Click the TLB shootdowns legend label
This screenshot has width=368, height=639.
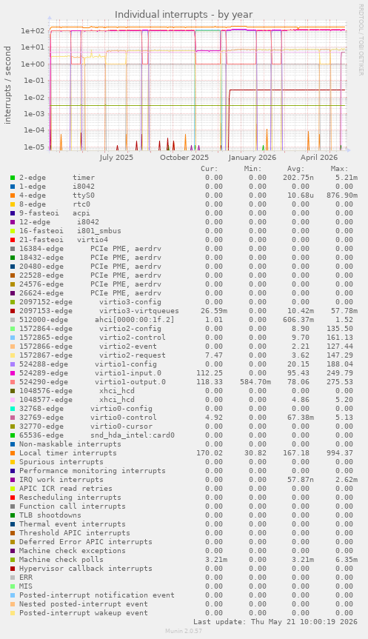50,515
